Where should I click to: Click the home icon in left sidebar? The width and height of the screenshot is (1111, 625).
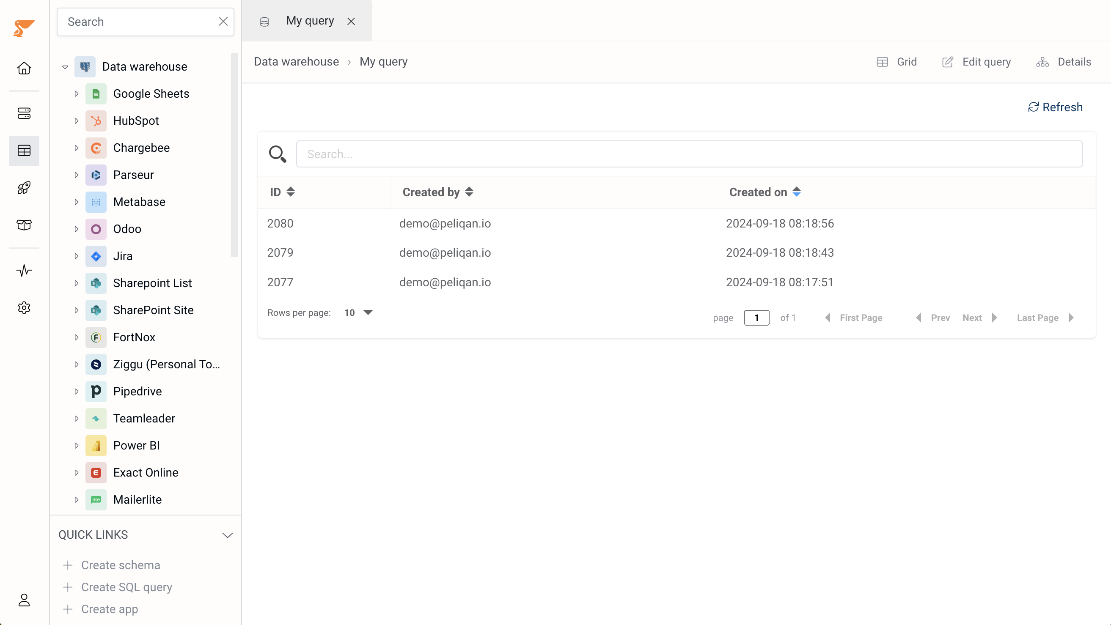click(x=25, y=68)
